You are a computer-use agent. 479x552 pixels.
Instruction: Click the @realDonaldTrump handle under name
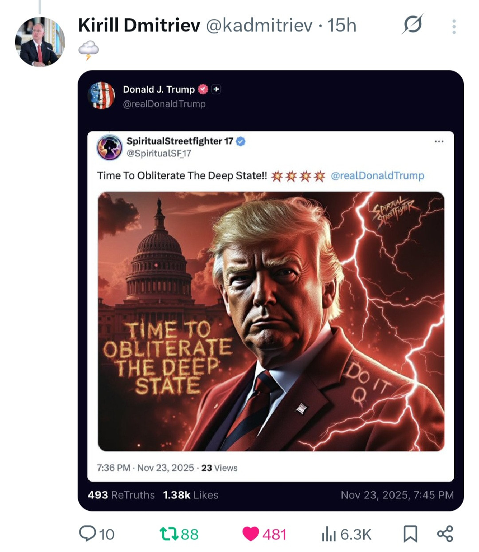[164, 104]
